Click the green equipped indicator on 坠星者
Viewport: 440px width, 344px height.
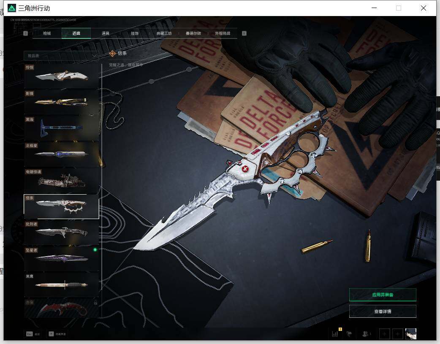(x=95, y=250)
